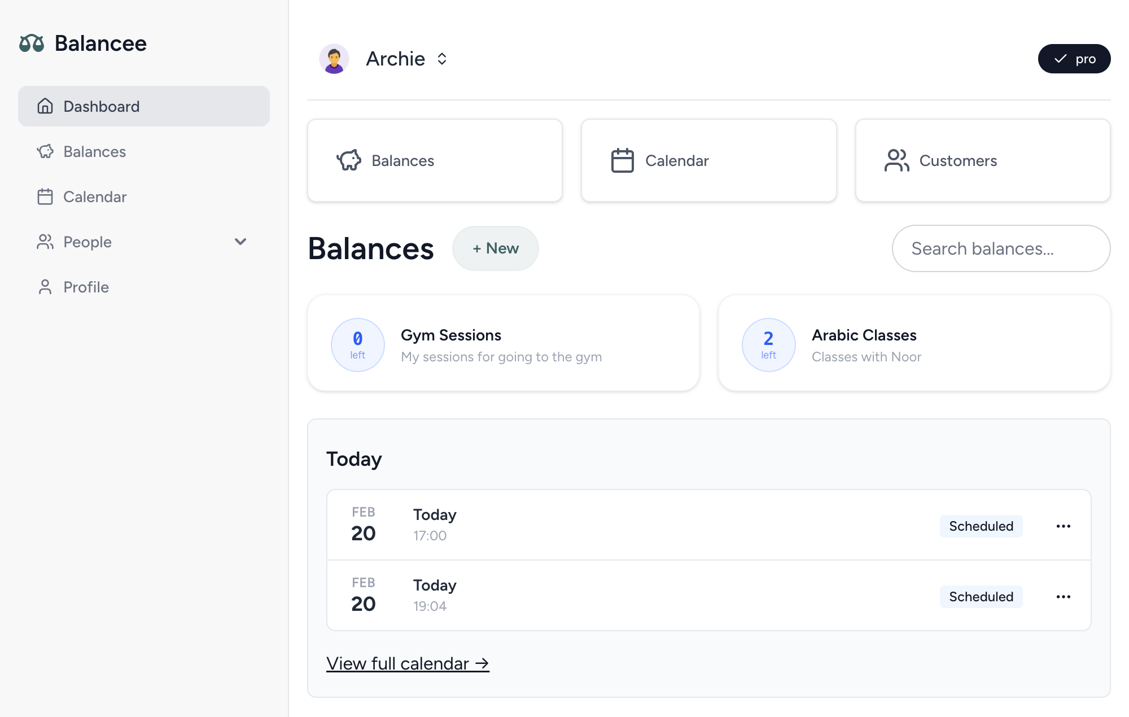Click the Balancee owl logo
Screen dimensions: 1129x717
point(32,42)
